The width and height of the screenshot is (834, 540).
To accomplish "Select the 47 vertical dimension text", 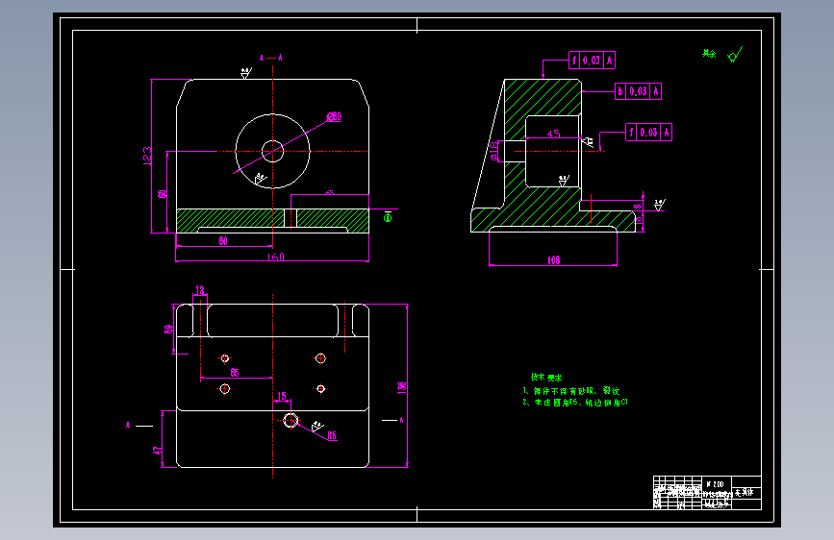I will [x=158, y=451].
